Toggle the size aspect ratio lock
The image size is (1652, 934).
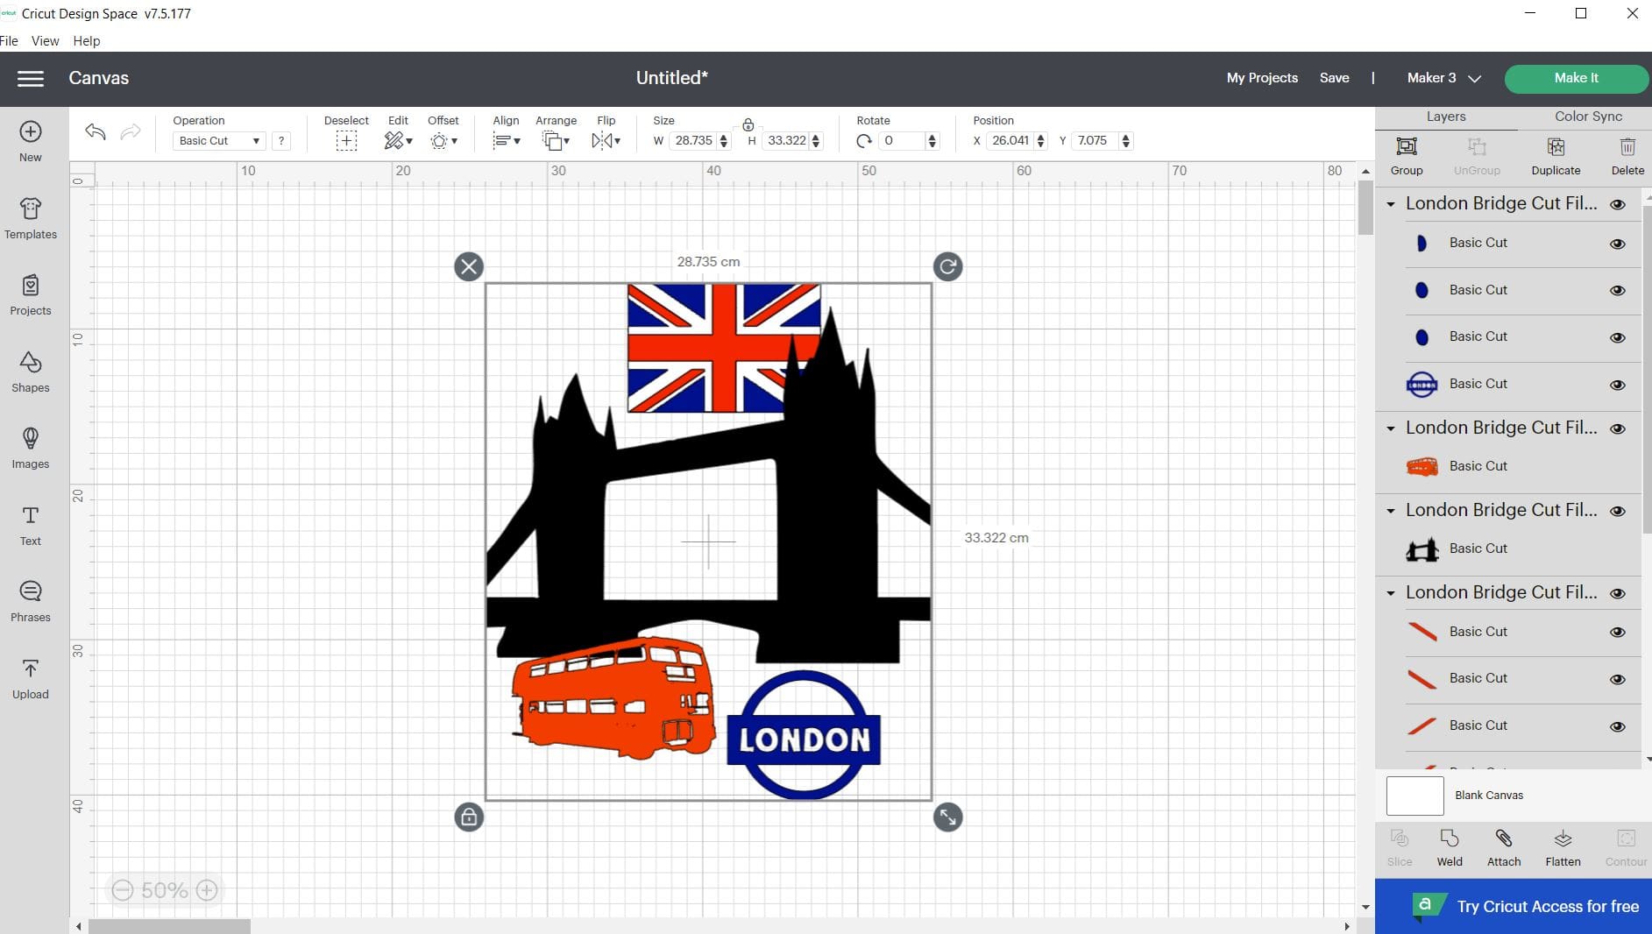(x=748, y=125)
